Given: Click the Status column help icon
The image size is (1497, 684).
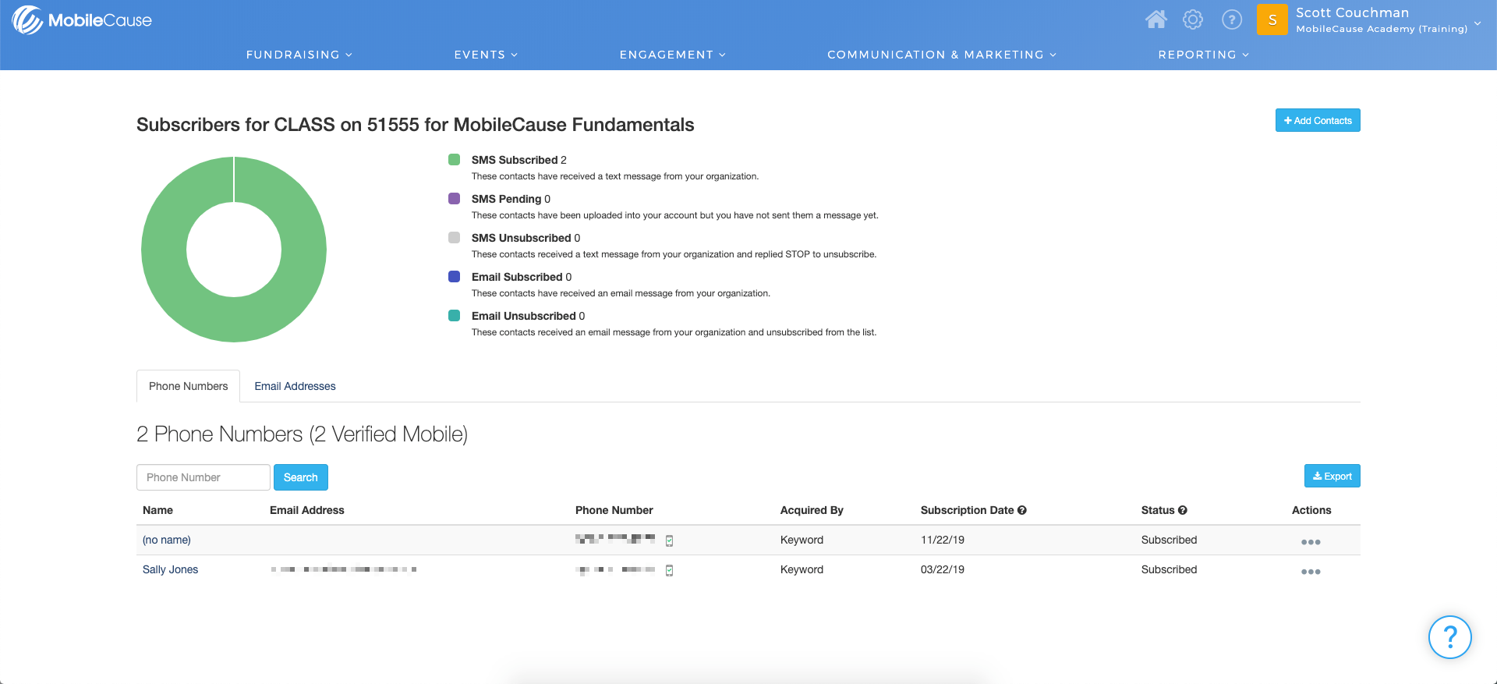Looking at the screenshot, I should [x=1183, y=510].
